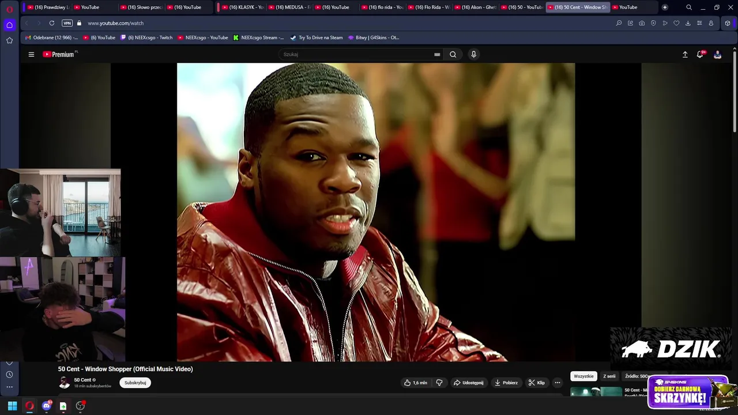
Task: Add page to bookmarks with heart icon
Action: click(x=676, y=23)
